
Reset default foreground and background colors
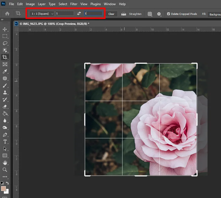[x=2, y=183]
